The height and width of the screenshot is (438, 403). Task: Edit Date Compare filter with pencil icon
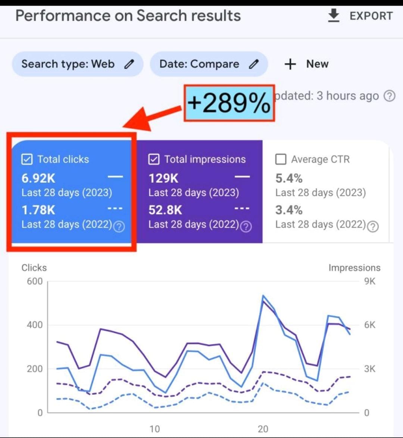tap(253, 64)
